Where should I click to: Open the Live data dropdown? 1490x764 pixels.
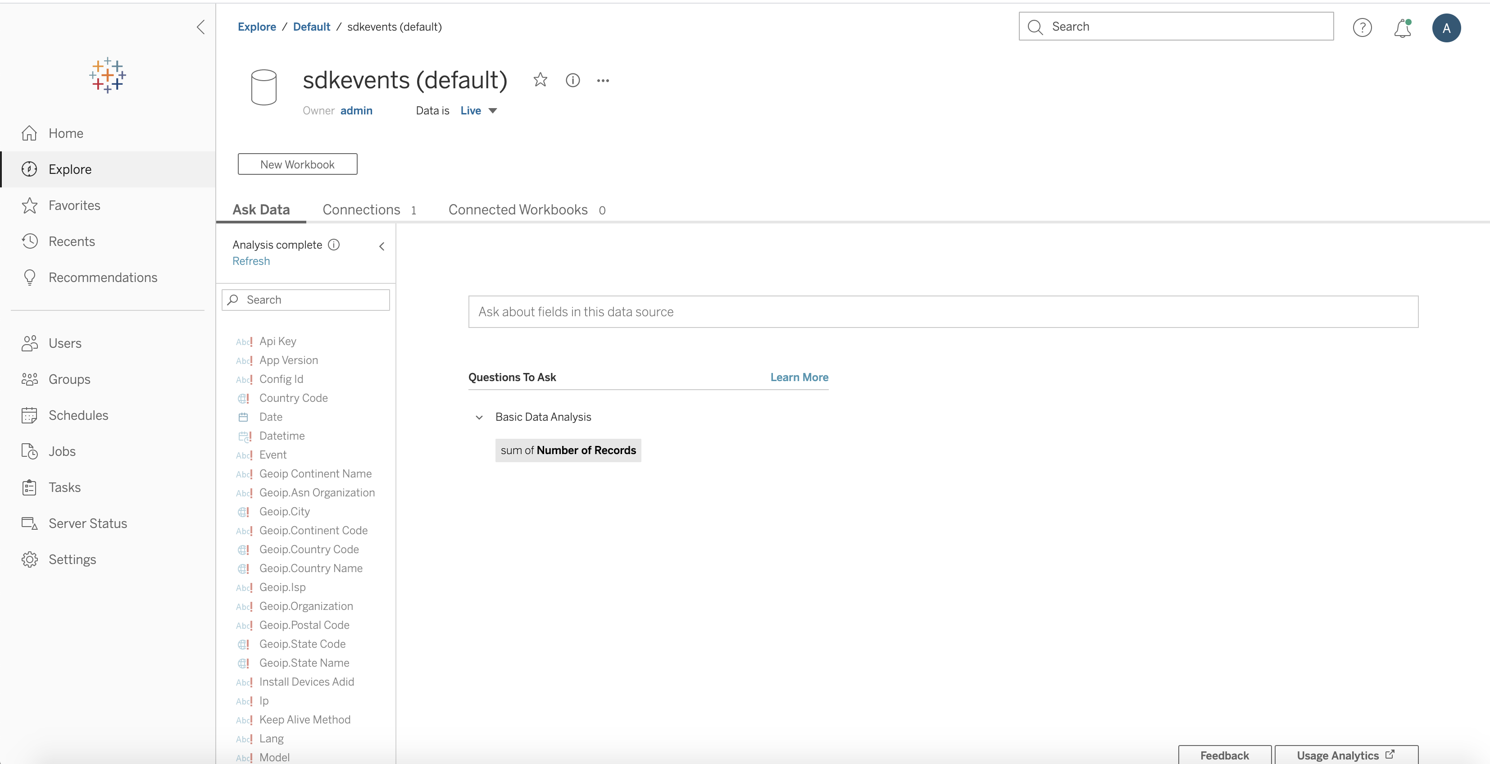coord(478,110)
